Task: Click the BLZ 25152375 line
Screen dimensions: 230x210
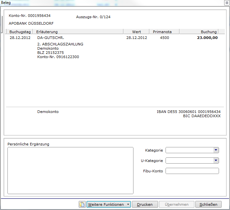Action: pyautogui.click(x=51, y=53)
